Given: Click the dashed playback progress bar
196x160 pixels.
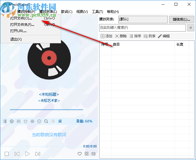Looking at the screenshot, I should pyautogui.click(x=46, y=110).
